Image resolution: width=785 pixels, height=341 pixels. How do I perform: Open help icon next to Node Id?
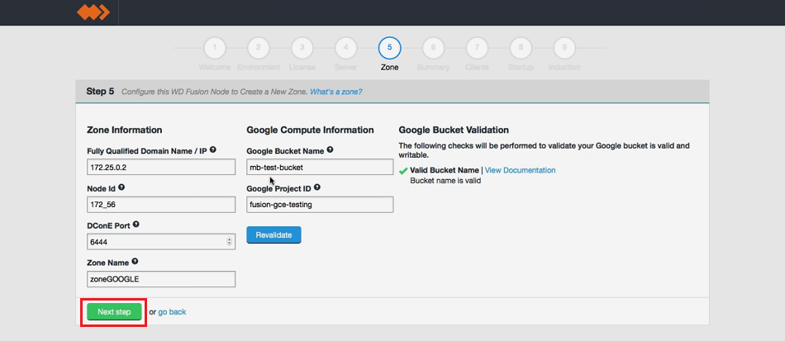pos(121,187)
